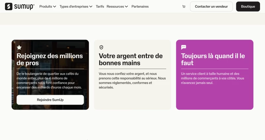Viewport: 265px width, 140px height.
Task: Click the Votre argent entre de bonnes mains card
Action: pyautogui.click(x=132, y=75)
